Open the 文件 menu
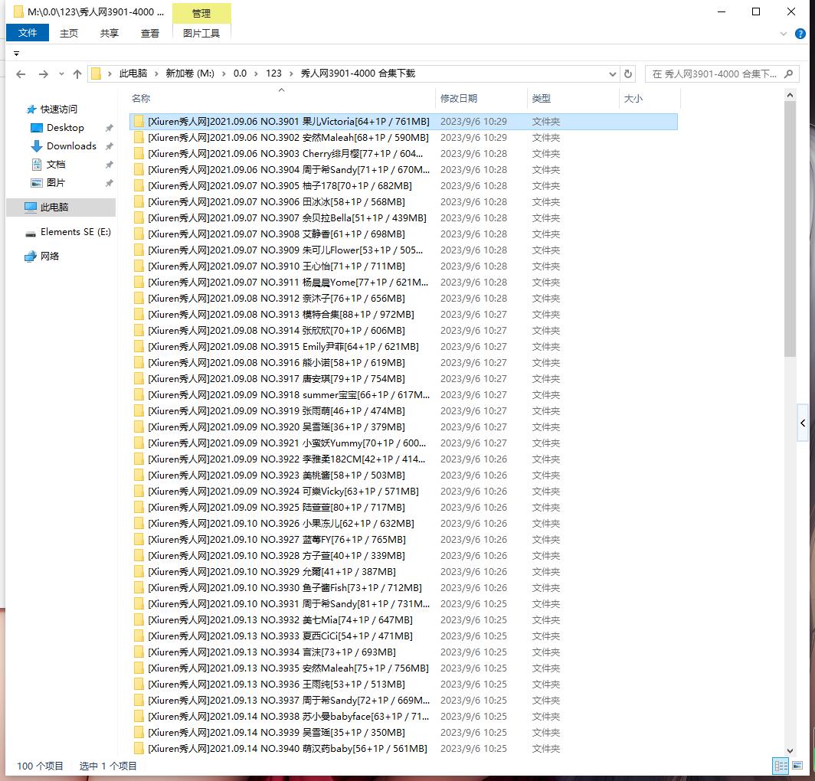Viewport: 815px width, 781px height. click(x=28, y=33)
